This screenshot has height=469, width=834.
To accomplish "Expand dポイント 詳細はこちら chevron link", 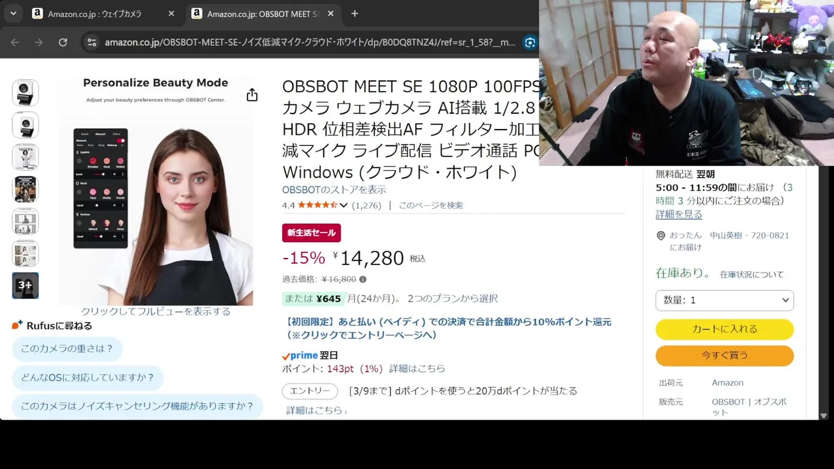I will [x=317, y=410].
